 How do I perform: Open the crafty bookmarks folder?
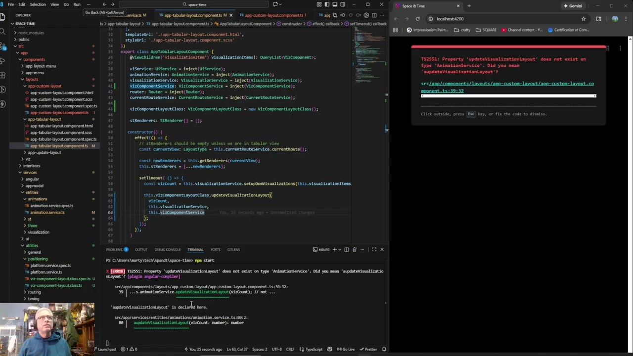(462, 30)
